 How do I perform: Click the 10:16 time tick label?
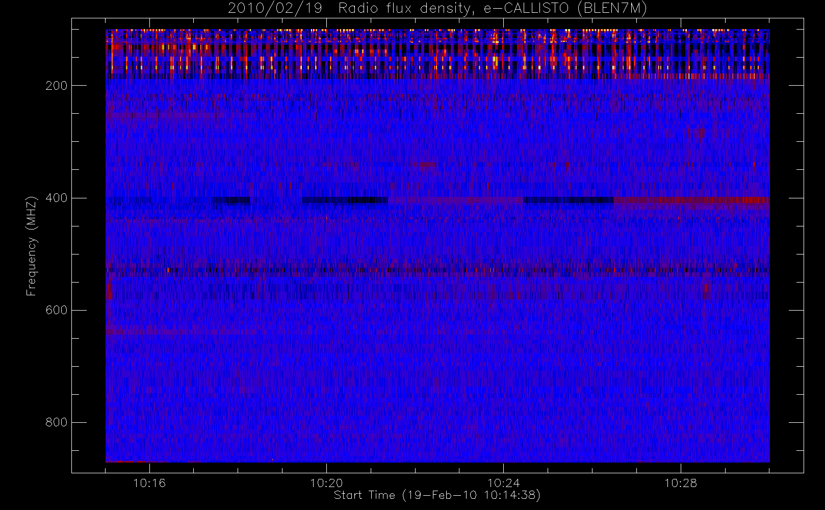click(x=149, y=483)
